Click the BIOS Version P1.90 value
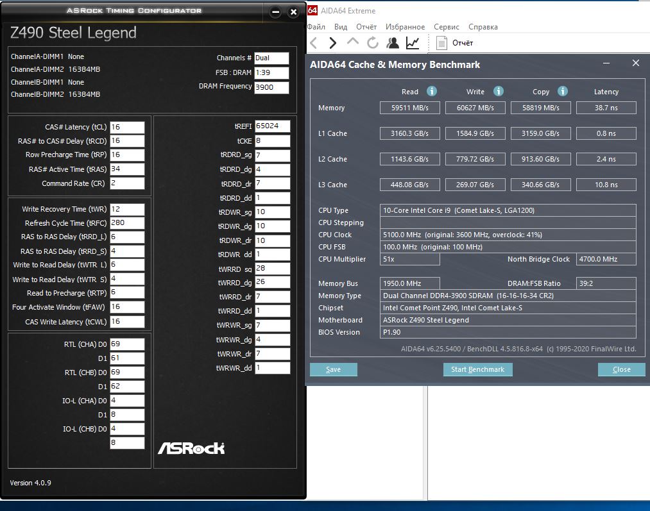Image resolution: width=650 pixels, height=511 pixels. click(508, 332)
